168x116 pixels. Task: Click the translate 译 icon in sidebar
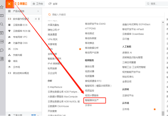click(2, 59)
